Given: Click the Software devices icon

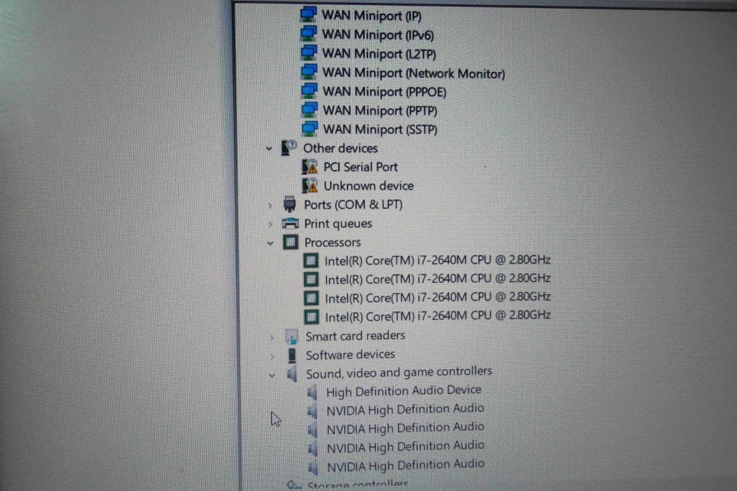Looking at the screenshot, I should (292, 355).
